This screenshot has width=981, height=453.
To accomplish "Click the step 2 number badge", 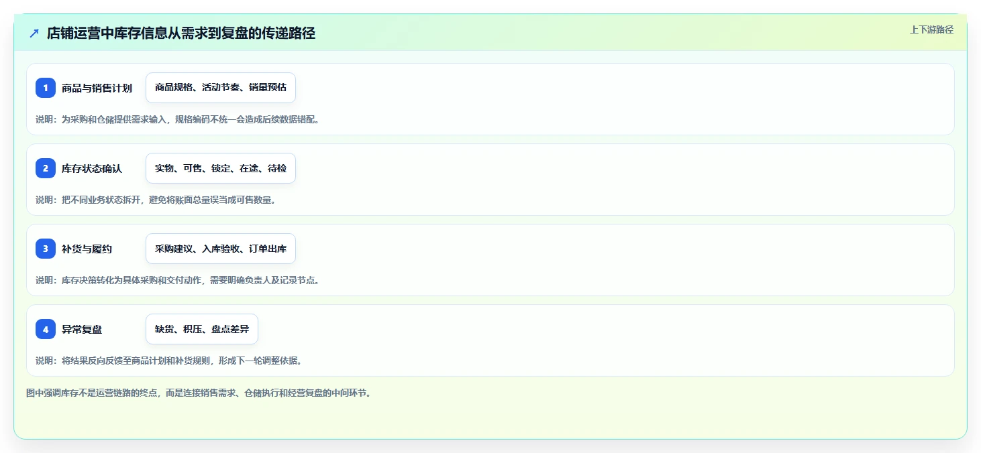I will point(46,168).
